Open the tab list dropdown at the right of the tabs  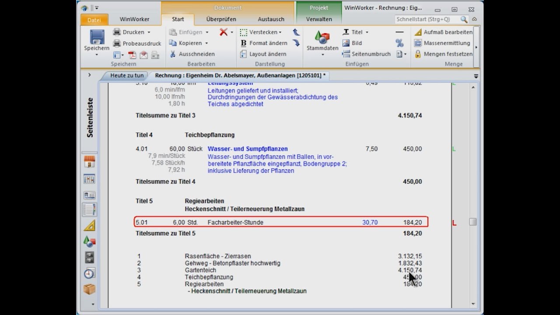pyautogui.click(x=476, y=76)
